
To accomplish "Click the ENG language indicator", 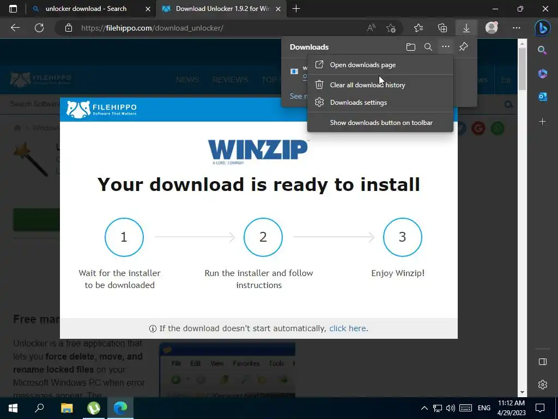I will [x=484, y=408].
